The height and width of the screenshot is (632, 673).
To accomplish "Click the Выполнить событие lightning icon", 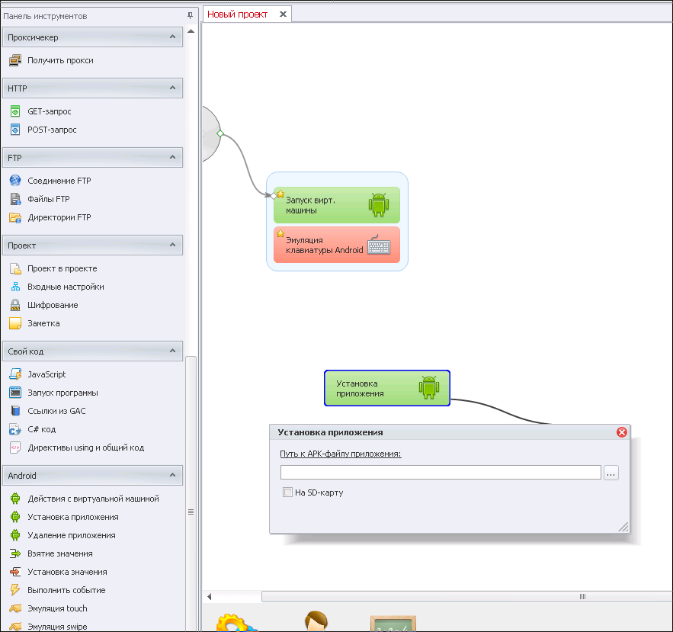I will 15,590.
